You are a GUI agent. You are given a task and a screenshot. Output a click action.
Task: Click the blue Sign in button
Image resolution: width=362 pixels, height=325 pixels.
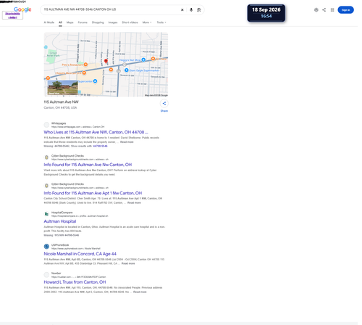pyautogui.click(x=345, y=10)
